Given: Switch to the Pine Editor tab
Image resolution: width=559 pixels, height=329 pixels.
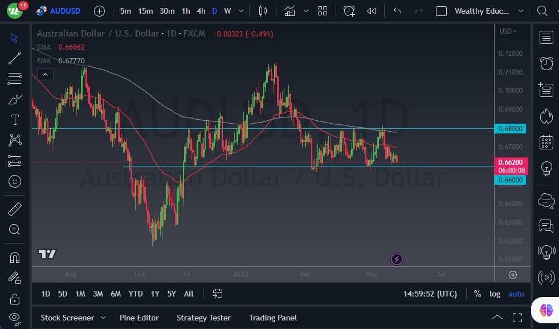Looking at the screenshot, I should click(139, 318).
